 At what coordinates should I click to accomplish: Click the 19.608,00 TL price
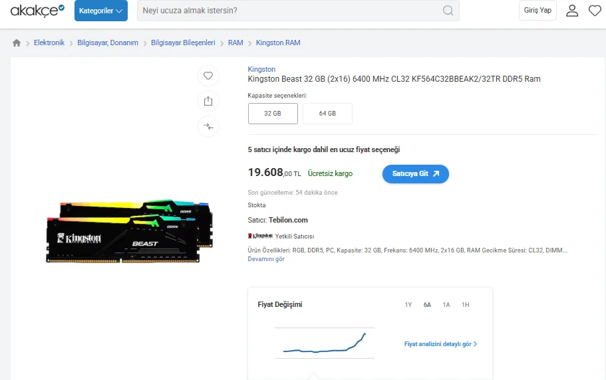pos(275,173)
